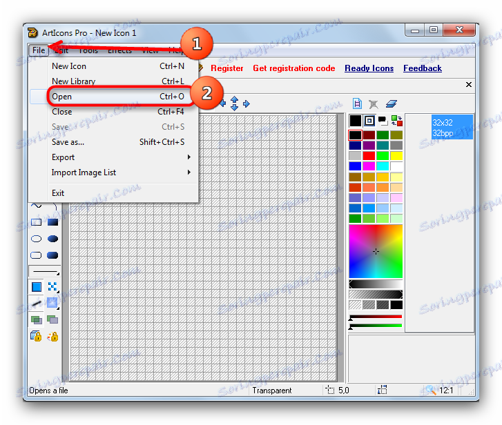Open the gradient fill dropdown
Viewport: 502px width, 425px height.
coord(52,302)
